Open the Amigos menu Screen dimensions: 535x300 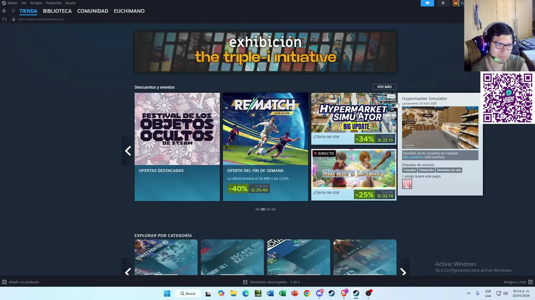(x=36, y=3)
